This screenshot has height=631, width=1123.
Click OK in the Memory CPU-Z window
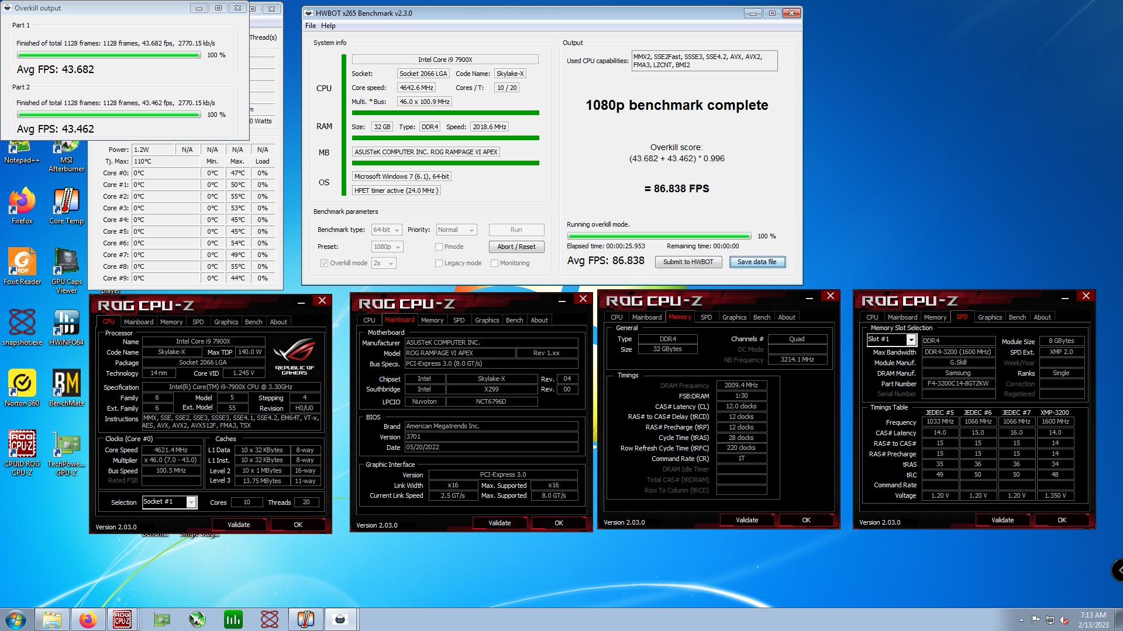point(806,520)
